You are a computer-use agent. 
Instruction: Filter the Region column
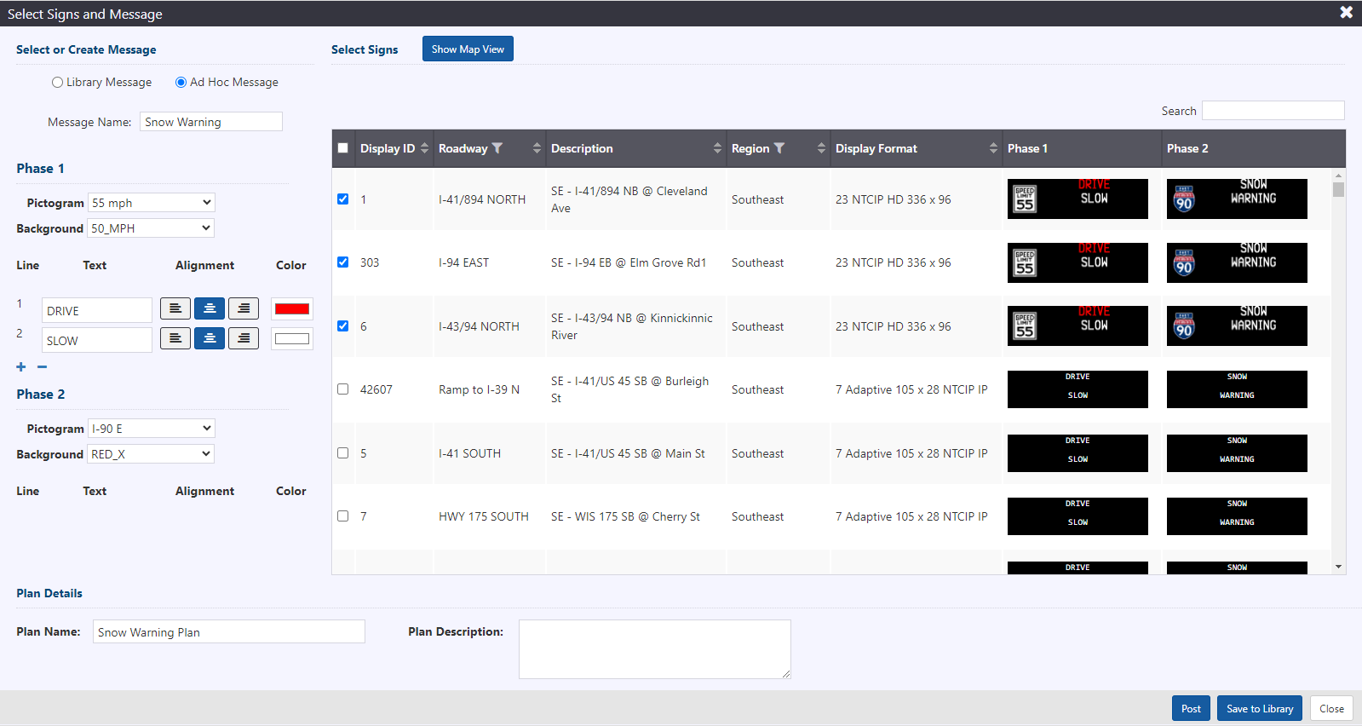click(779, 148)
